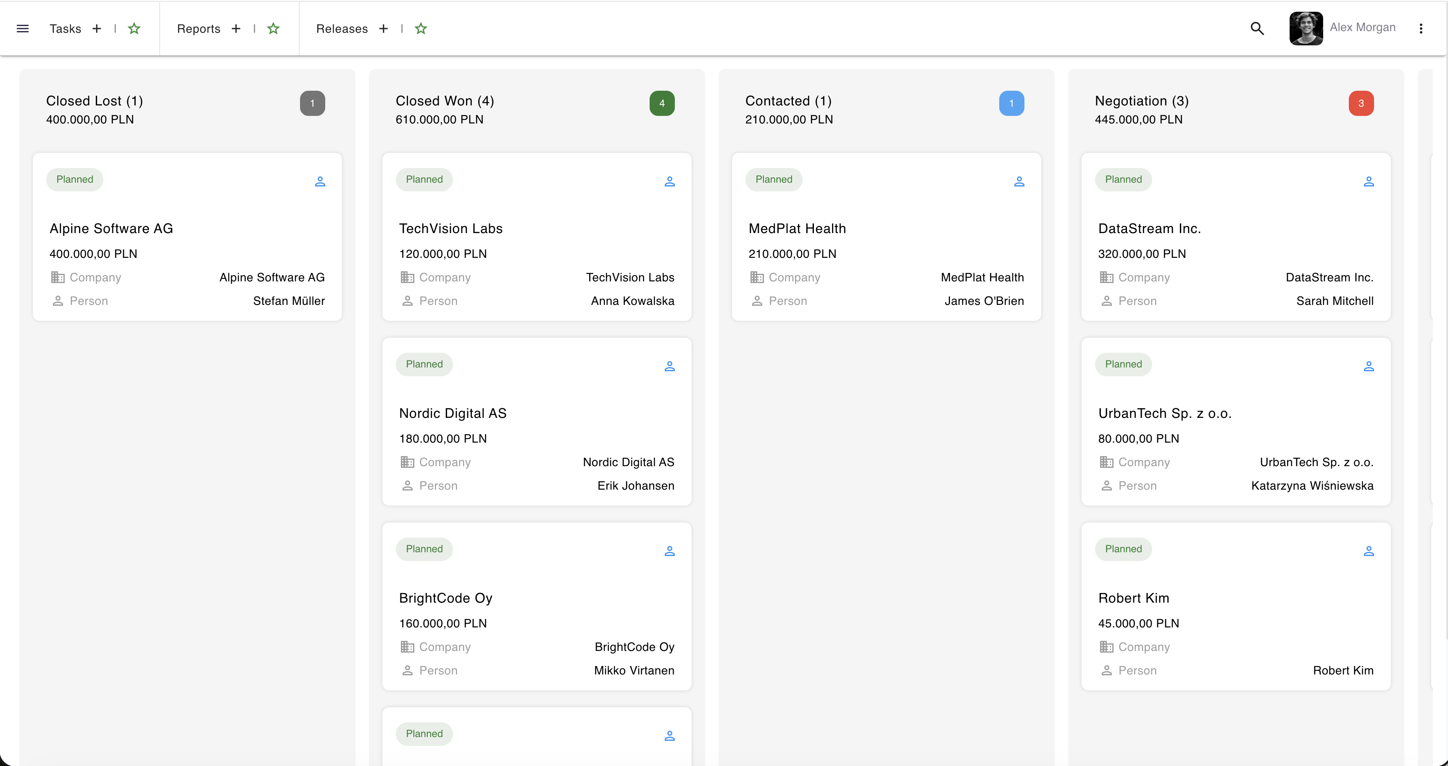The image size is (1448, 766).
Task: Click person name James O'Brien
Action: coord(984,301)
